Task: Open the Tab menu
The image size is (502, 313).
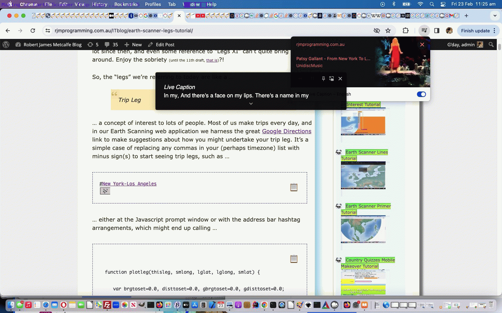Action: click(172, 4)
